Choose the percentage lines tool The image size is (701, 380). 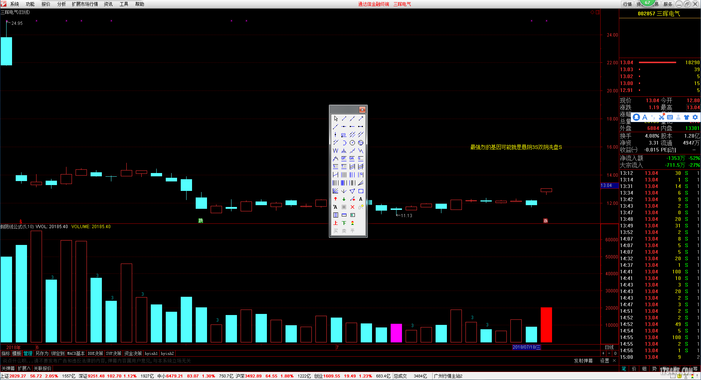[x=336, y=167]
